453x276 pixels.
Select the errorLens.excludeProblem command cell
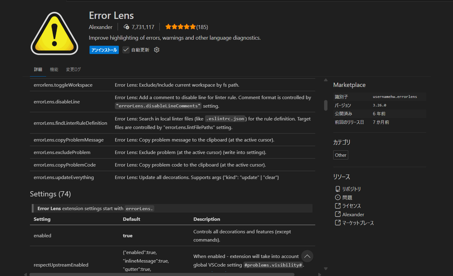pos(62,152)
